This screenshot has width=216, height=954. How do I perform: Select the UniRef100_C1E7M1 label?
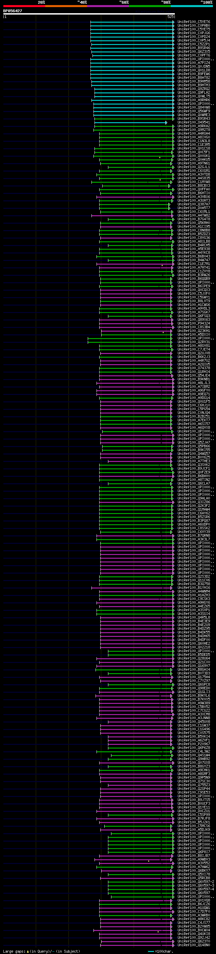tap(194, 264)
